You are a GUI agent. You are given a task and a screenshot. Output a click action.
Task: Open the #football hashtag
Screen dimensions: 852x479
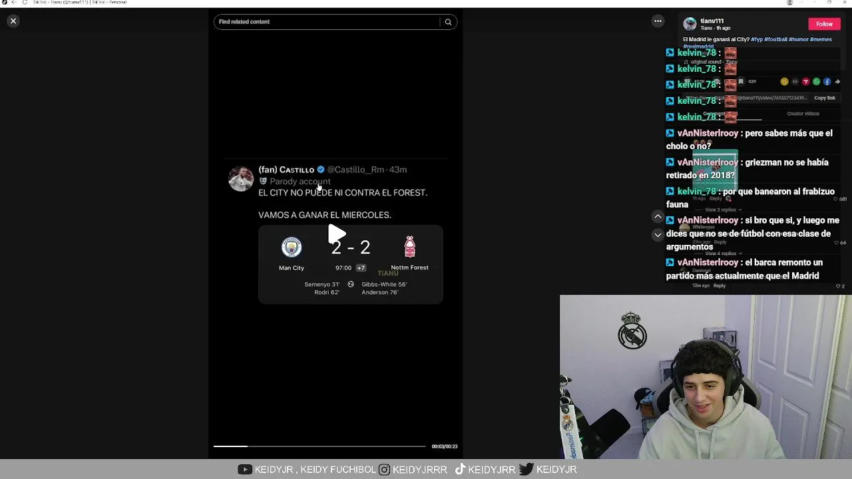click(x=775, y=39)
